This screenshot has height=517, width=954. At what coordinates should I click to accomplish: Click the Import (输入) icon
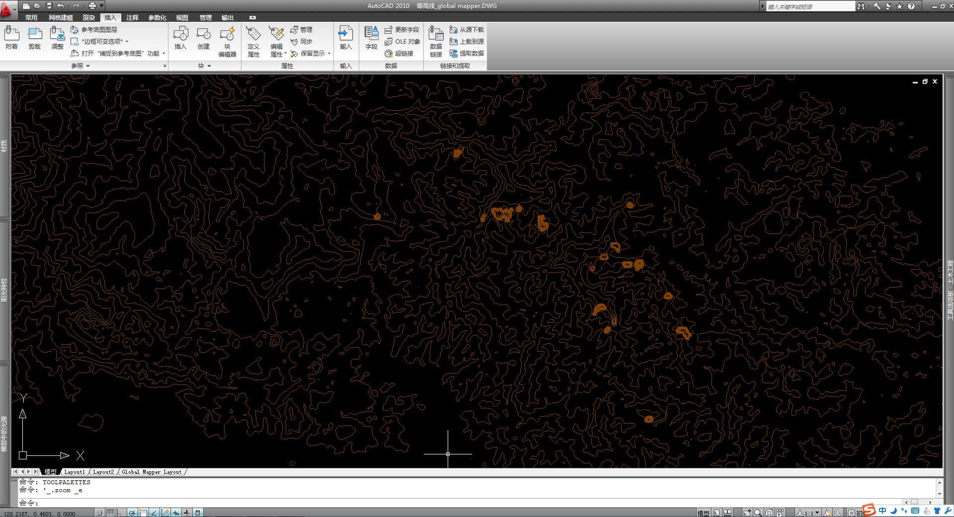(346, 38)
